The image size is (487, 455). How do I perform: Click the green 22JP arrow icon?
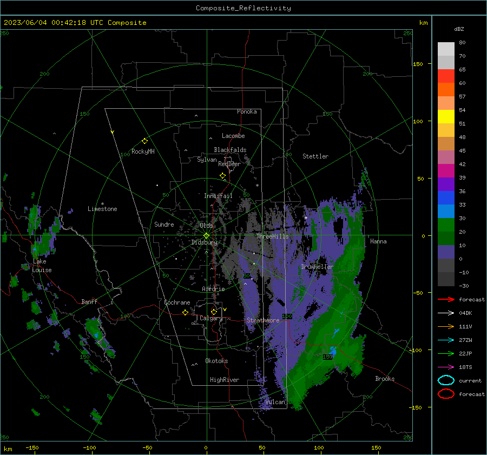click(x=446, y=353)
